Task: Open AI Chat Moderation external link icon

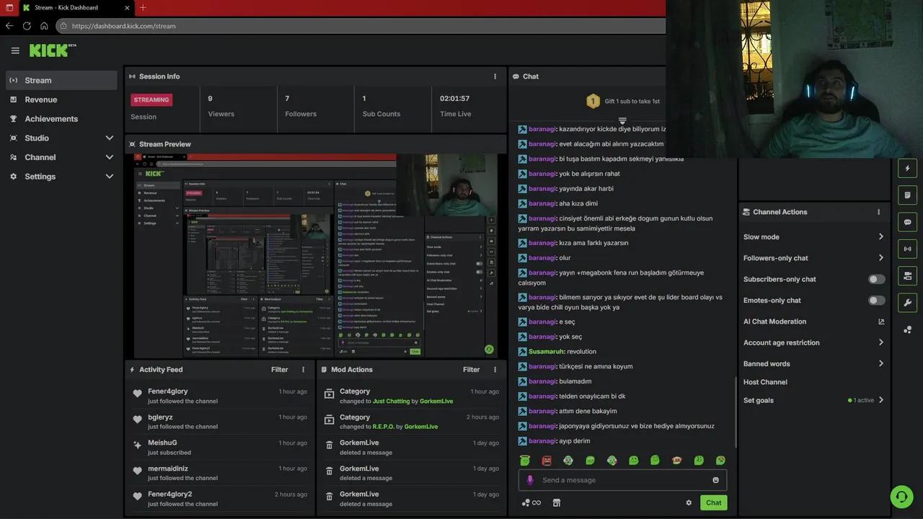Action: pyautogui.click(x=880, y=321)
